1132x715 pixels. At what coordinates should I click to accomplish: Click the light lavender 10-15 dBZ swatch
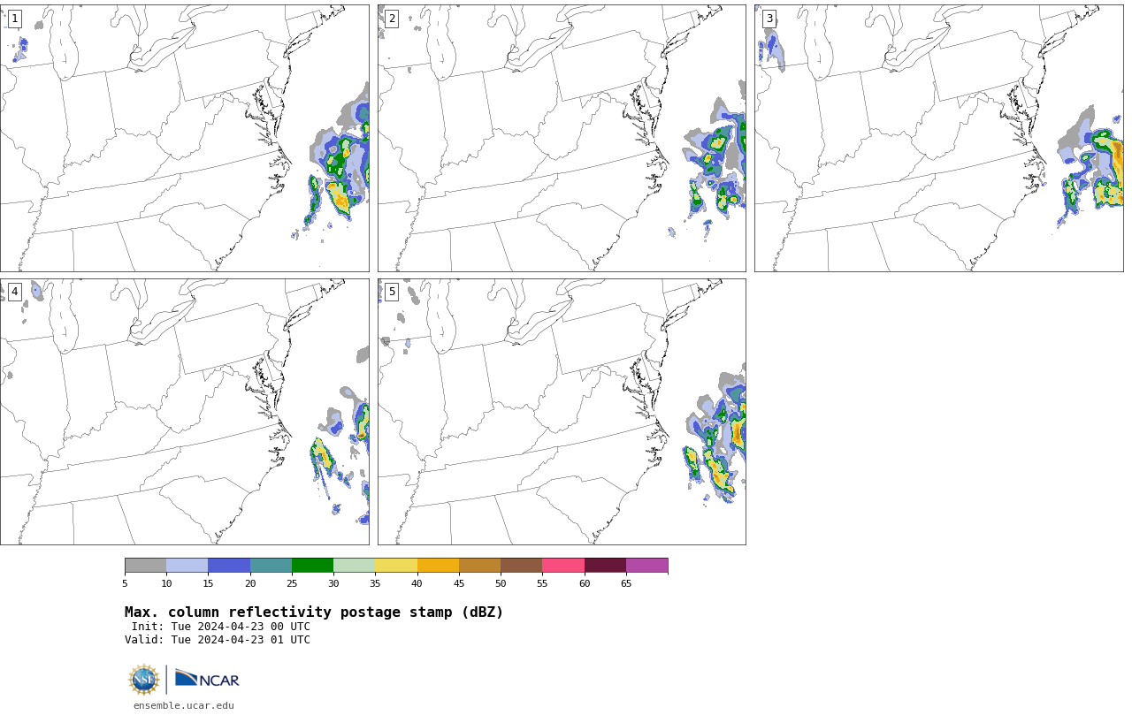pos(187,566)
